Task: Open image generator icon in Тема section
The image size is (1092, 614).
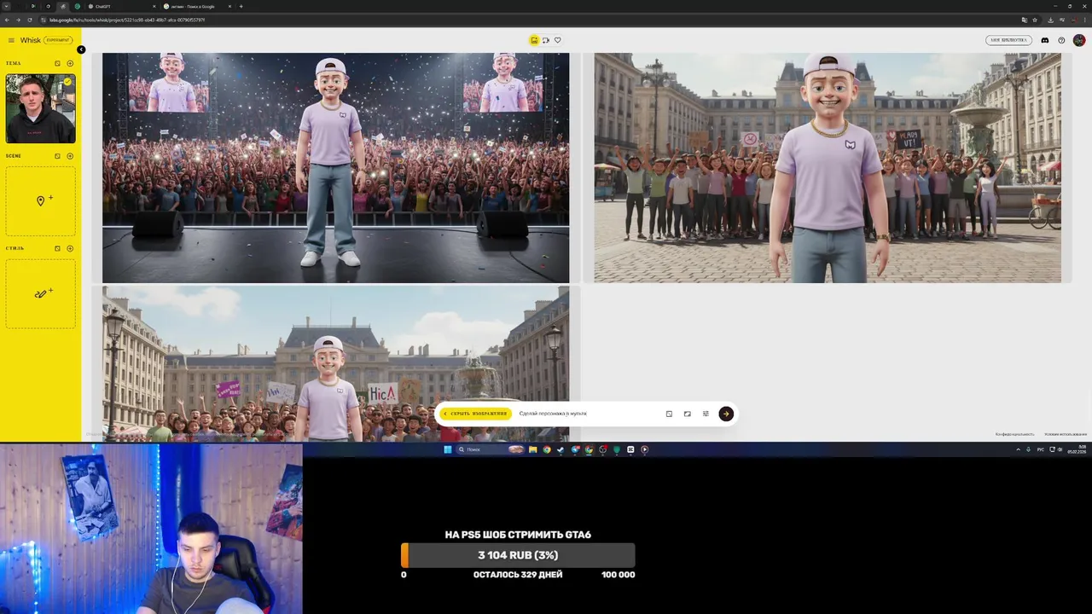Action: [58, 63]
